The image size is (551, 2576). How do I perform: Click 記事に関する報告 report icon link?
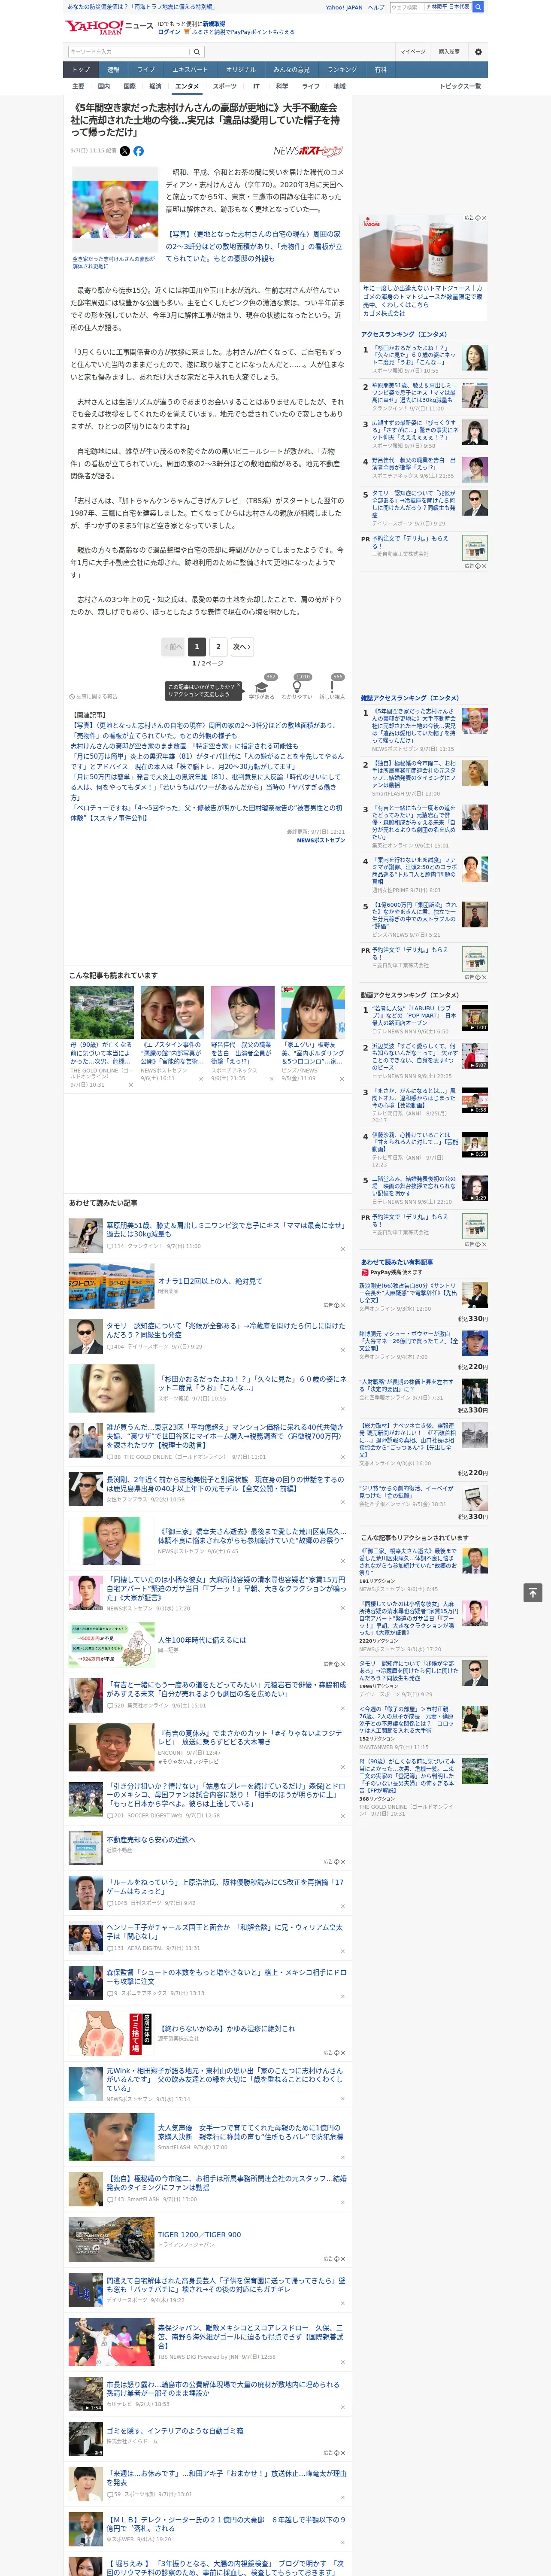coord(93,696)
